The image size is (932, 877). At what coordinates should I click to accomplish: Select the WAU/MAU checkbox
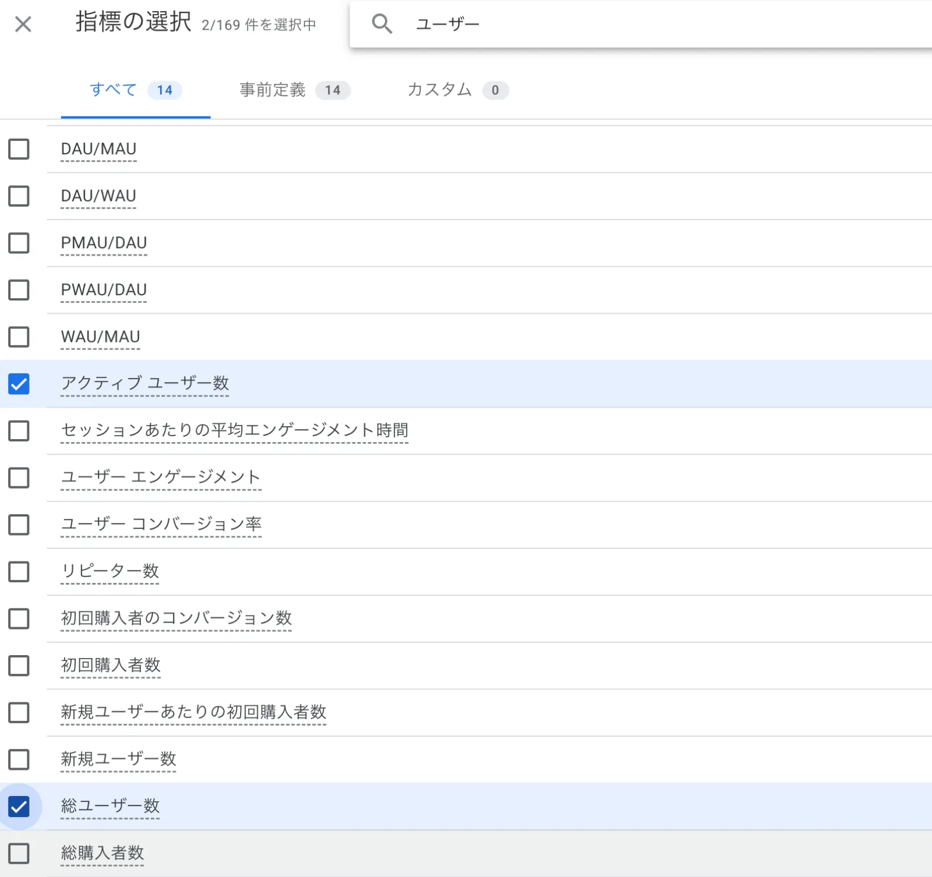[x=19, y=337]
